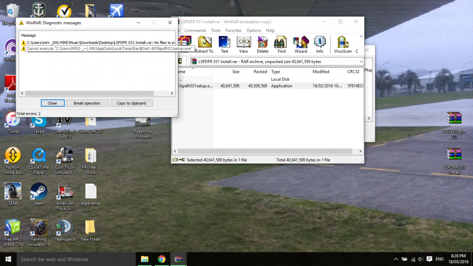Launch the WinRAR Wizard

pos(301,44)
